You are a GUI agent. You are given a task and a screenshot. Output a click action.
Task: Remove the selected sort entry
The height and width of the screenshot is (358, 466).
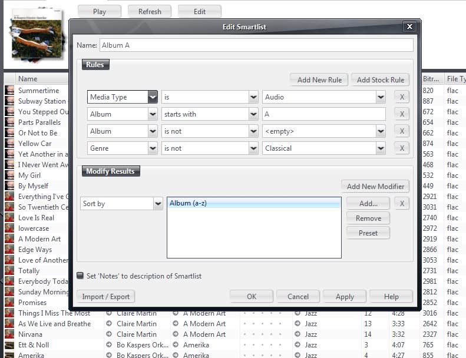368,218
